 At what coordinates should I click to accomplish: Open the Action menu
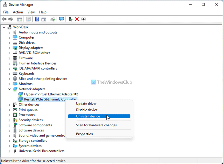click(18, 12)
